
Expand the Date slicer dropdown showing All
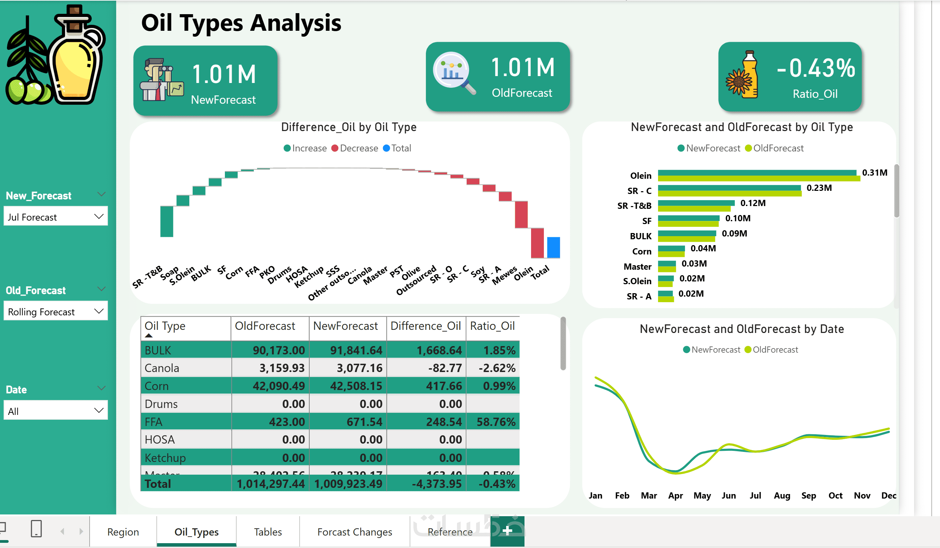(x=56, y=410)
